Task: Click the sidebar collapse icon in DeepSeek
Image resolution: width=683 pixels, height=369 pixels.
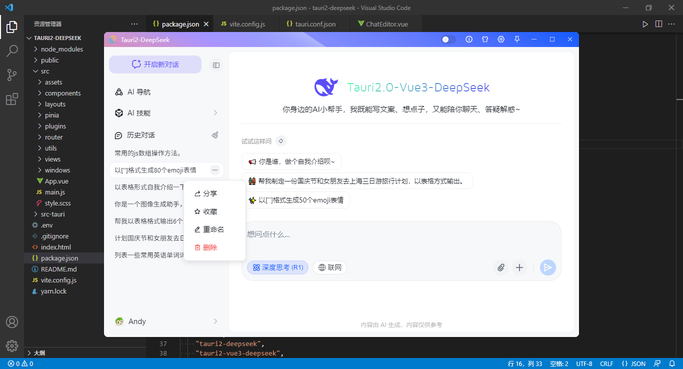Action: (216, 65)
